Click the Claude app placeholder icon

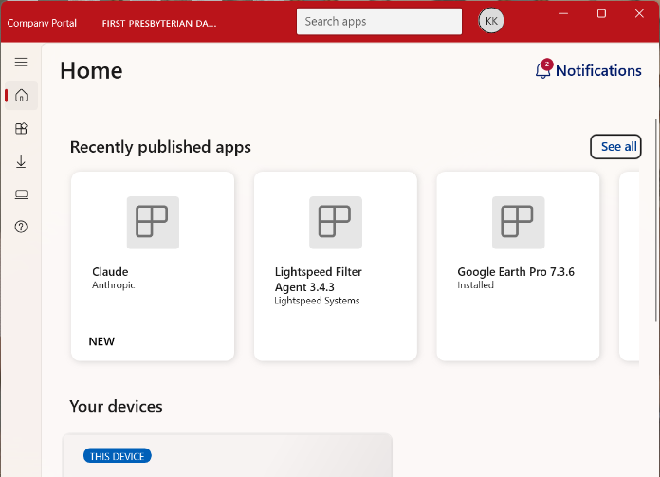point(153,222)
